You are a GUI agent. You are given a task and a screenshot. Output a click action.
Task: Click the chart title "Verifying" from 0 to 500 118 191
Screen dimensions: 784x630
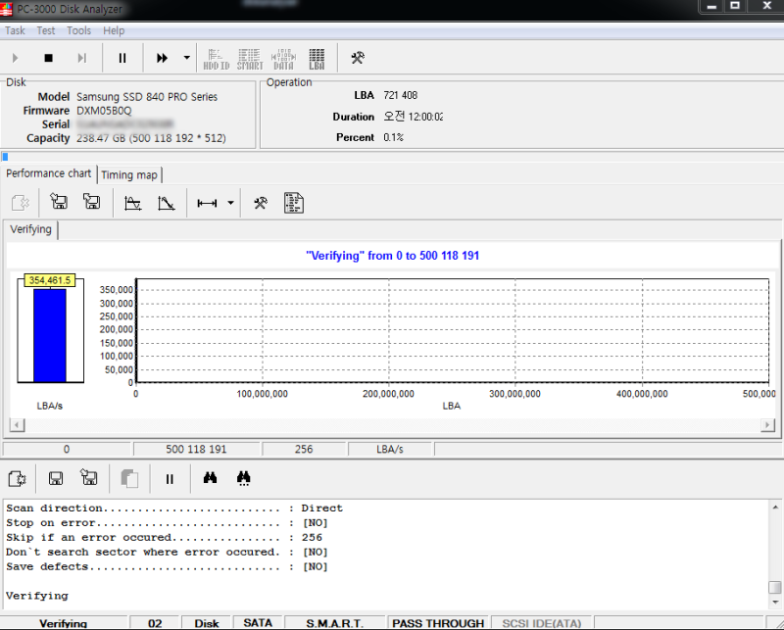[x=393, y=256]
